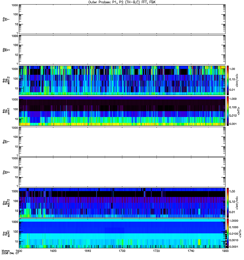
Task: Click the "thb fff 2" vertical axis title
Action: [x=6, y=50]
